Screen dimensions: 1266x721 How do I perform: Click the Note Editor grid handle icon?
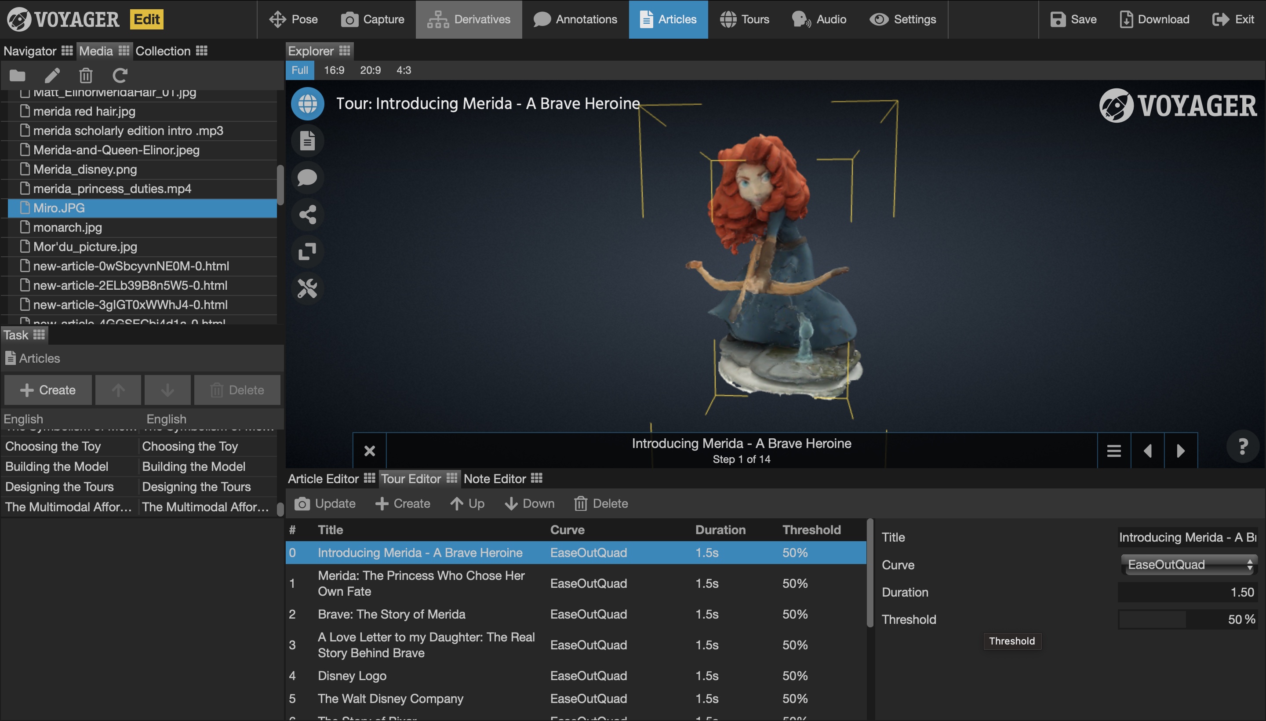[x=537, y=478]
